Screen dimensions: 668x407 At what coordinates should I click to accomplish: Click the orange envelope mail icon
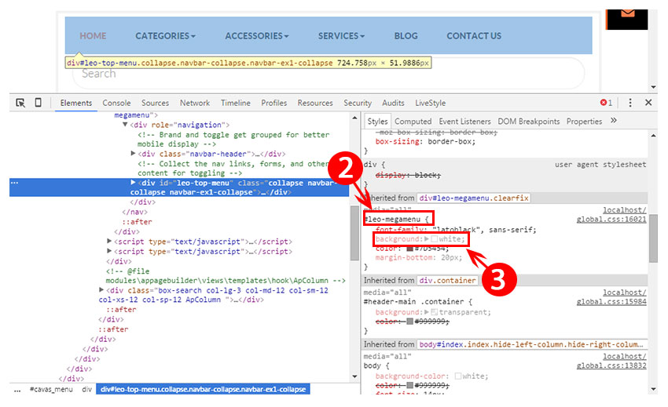pyautogui.click(x=628, y=14)
